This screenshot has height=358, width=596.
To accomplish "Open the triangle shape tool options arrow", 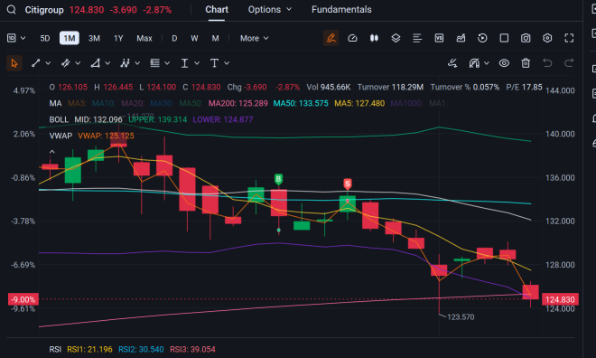I will tap(107, 63).
